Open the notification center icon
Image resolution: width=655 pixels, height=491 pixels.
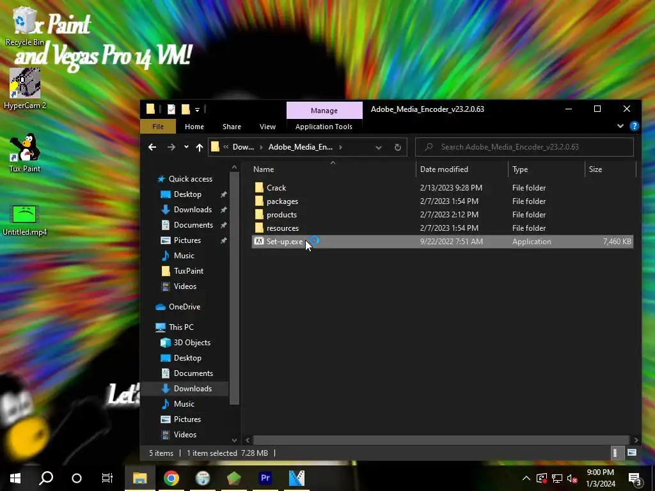(635, 478)
